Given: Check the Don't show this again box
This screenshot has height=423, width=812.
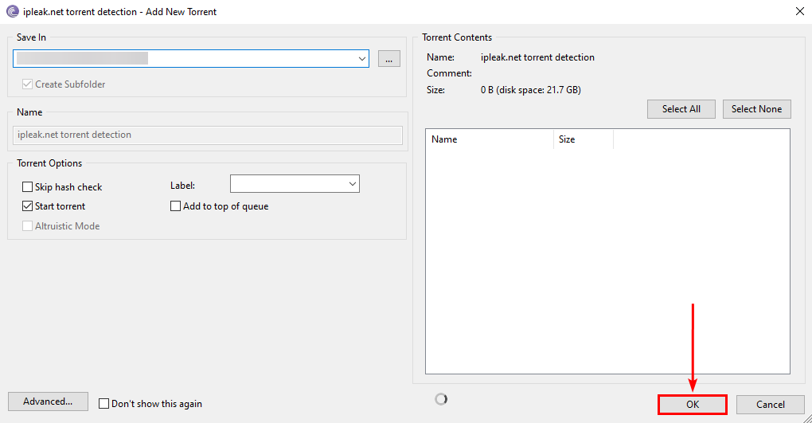Looking at the screenshot, I should tap(103, 404).
